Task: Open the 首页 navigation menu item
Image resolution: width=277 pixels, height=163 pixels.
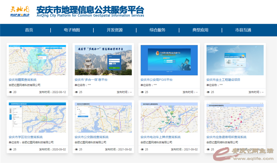Action: pyautogui.click(x=29, y=30)
